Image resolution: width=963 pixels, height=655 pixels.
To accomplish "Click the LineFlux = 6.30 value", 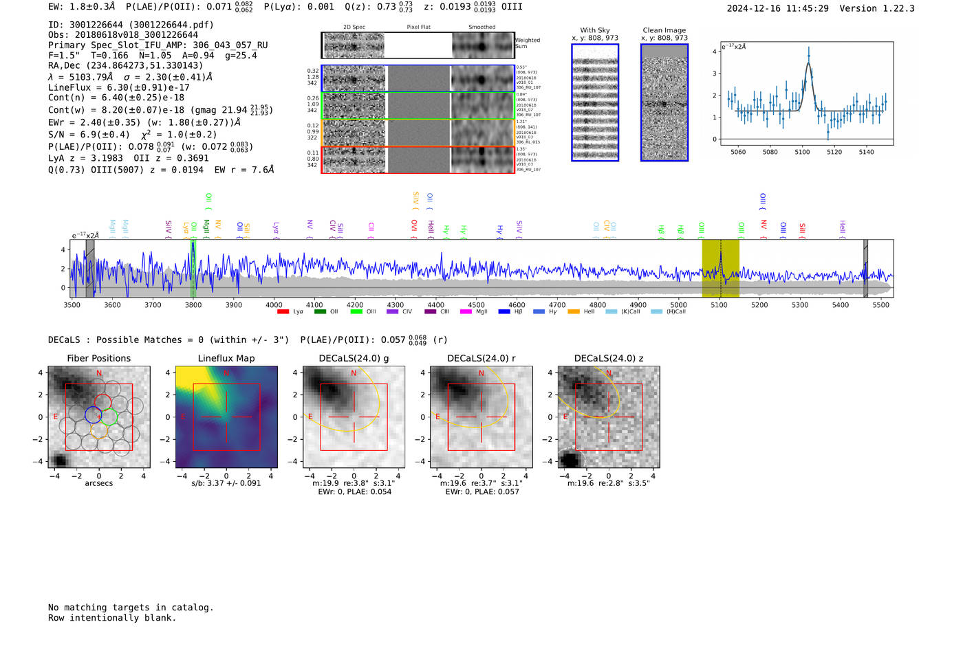I will click(119, 87).
